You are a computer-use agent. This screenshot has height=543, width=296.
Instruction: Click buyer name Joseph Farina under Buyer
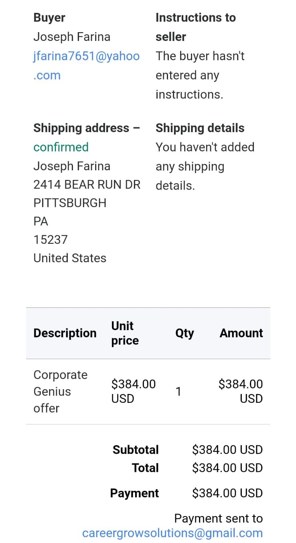click(72, 37)
